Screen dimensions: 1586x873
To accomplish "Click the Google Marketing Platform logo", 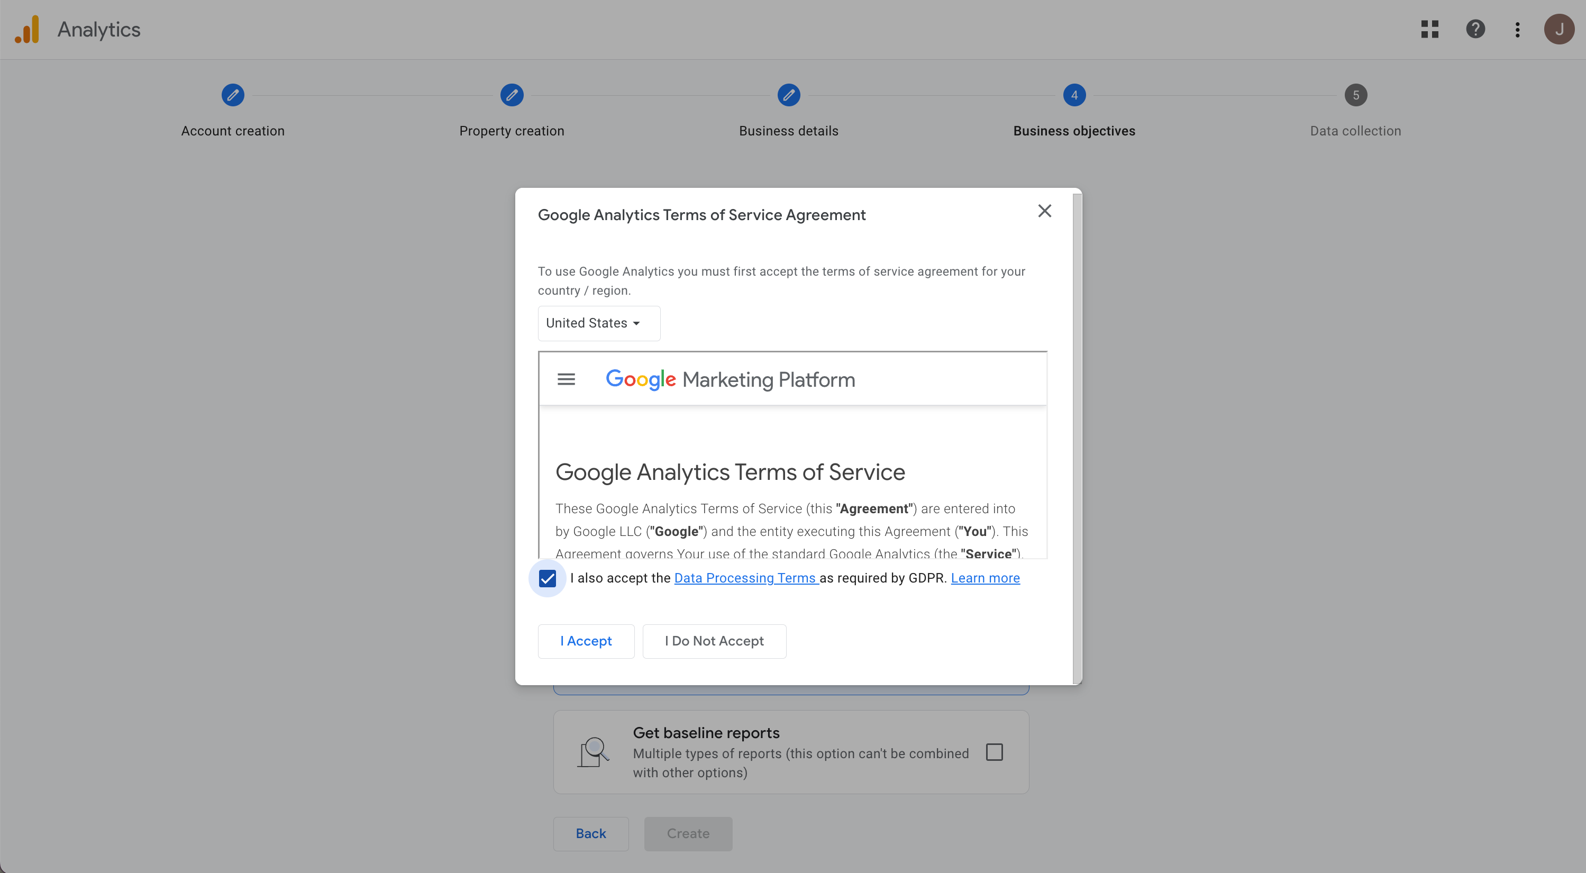I will [x=730, y=379].
